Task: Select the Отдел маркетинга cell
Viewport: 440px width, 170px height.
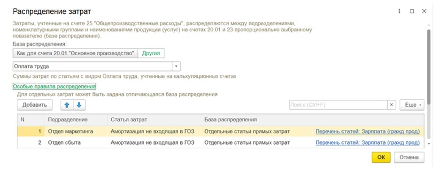Action: click(x=76, y=131)
